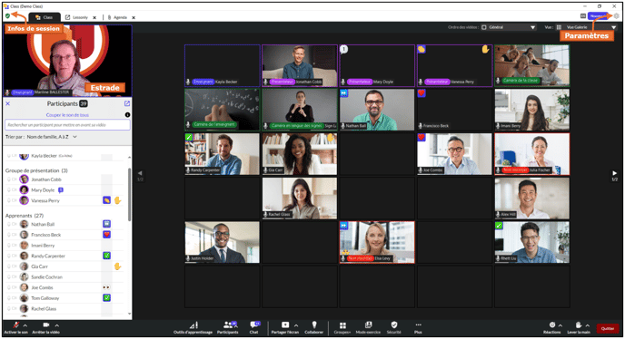Click the Lever la main icon
625x339 pixels.
coord(579,324)
